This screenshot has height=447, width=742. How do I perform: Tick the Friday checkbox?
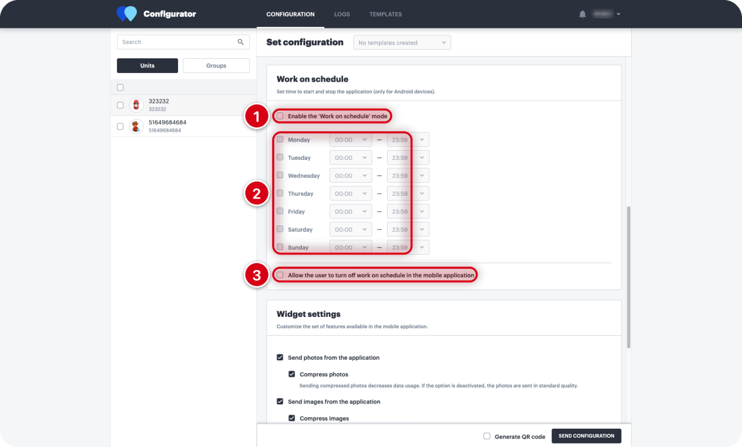[x=280, y=211]
